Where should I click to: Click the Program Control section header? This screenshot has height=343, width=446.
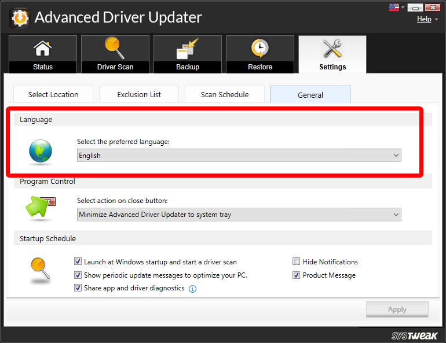point(223,181)
